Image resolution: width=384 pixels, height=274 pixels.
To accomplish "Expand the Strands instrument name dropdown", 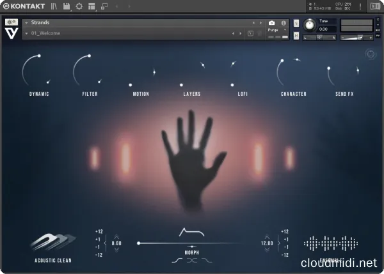I will point(27,22).
